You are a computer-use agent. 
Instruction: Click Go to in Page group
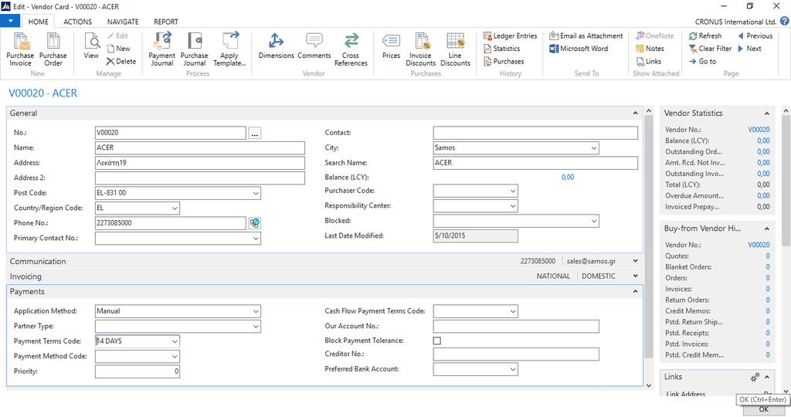tap(702, 61)
